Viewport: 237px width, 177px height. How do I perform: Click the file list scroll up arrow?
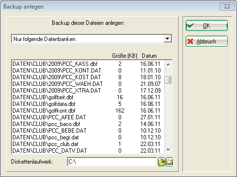pos(168,64)
